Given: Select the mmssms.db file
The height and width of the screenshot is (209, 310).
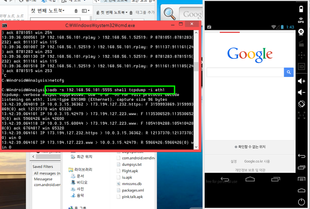Looking at the screenshot, I should [x=129, y=184].
